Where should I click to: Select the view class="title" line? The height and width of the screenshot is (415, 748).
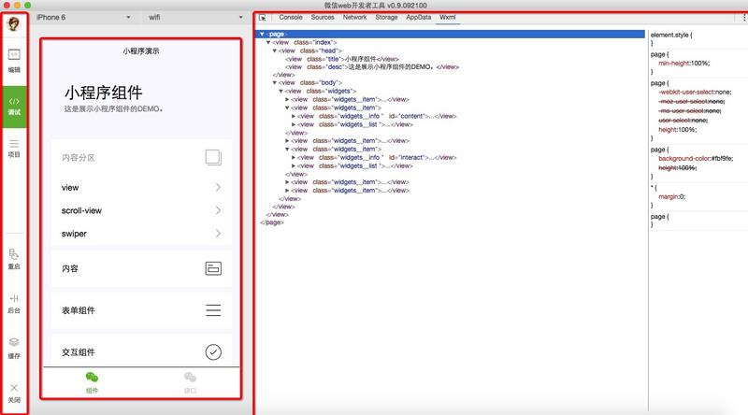341,59
